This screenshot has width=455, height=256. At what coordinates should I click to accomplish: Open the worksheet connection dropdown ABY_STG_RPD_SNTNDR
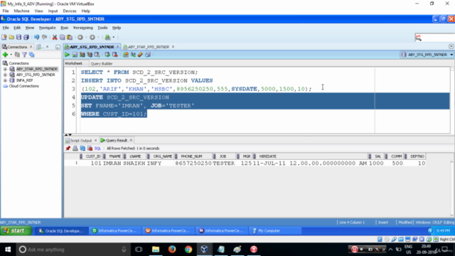click(427, 55)
